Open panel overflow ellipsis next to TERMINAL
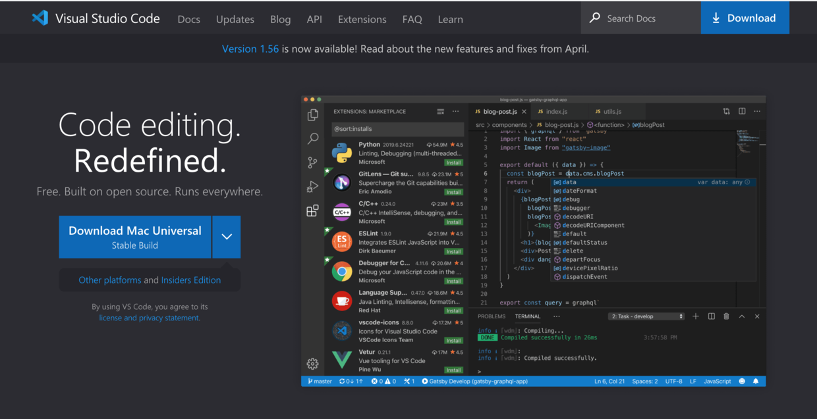The height and width of the screenshot is (419, 817). pyautogui.click(x=557, y=316)
